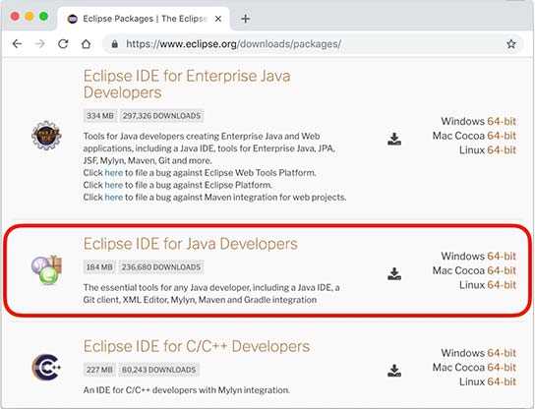This screenshot has height=409, width=535.
Task: Select the Eclipse Packages browser tab
Action: [x=144, y=19]
